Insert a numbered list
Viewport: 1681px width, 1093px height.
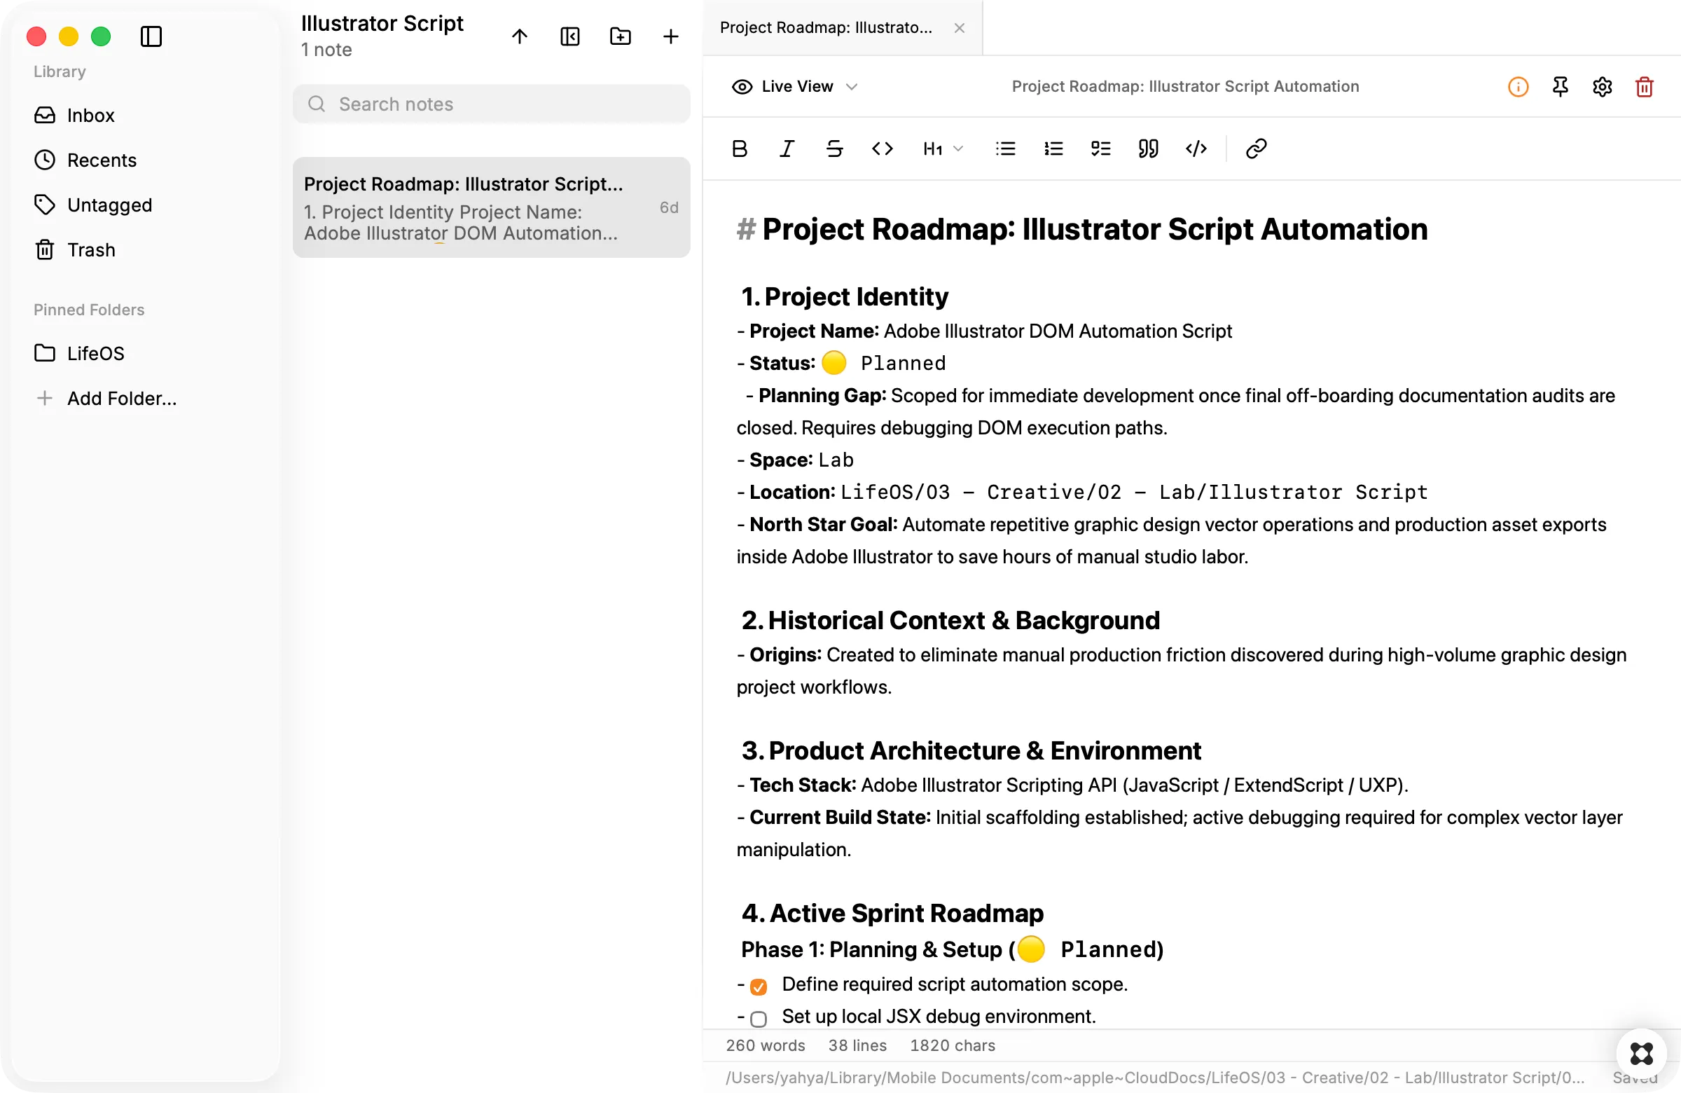click(1053, 149)
